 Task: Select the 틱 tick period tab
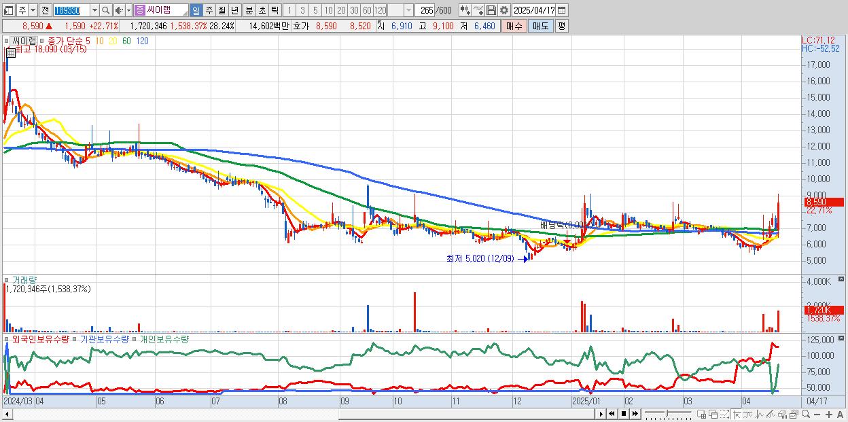tap(275, 10)
